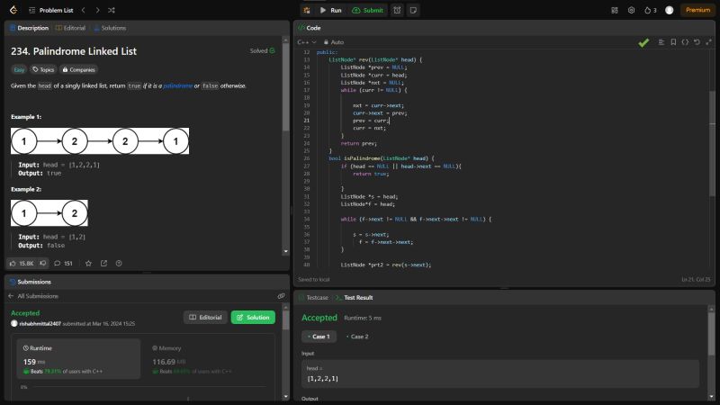Click the braces icon in editor toolbar
720x405 pixels.
685,42
